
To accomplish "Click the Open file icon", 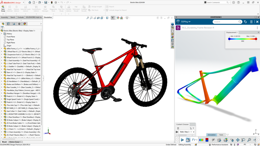I will click(40, 3).
